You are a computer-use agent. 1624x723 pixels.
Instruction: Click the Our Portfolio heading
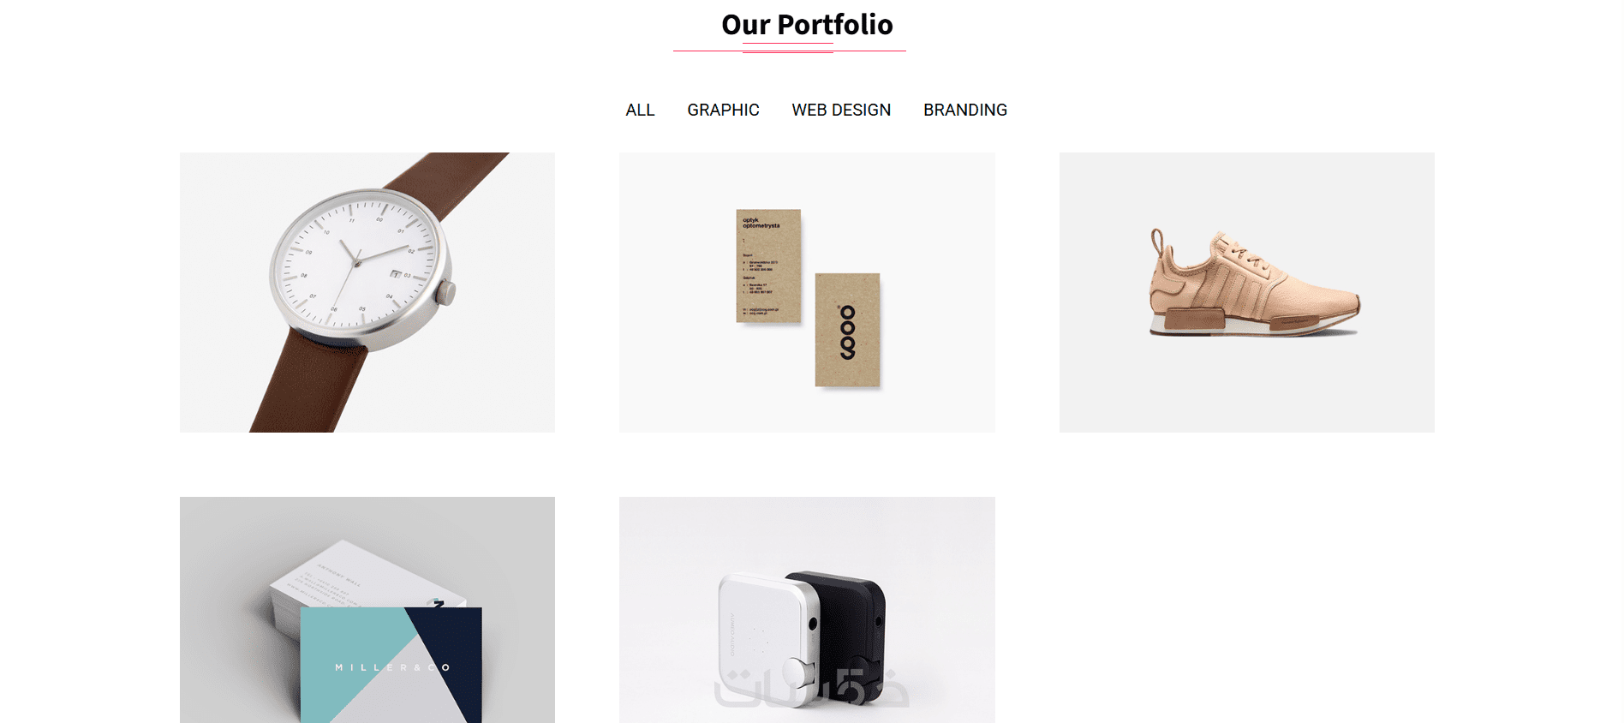click(x=807, y=25)
